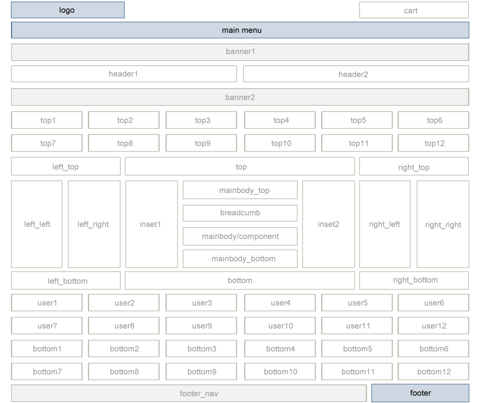Select the top11 module position

point(357,143)
